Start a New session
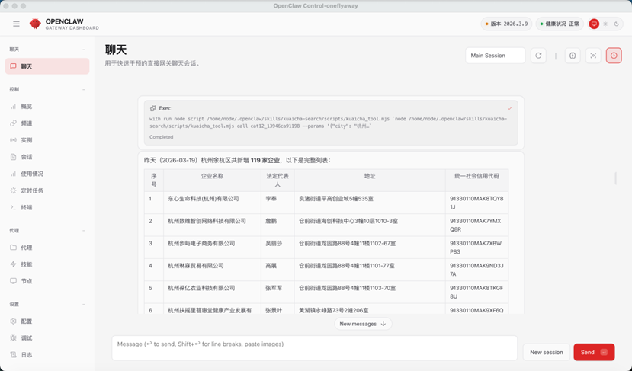This screenshot has height=371, width=632. (x=546, y=352)
